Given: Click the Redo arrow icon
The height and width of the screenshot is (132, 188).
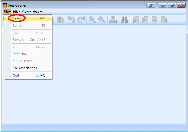Looking at the screenshot, I should (x=81, y=20).
